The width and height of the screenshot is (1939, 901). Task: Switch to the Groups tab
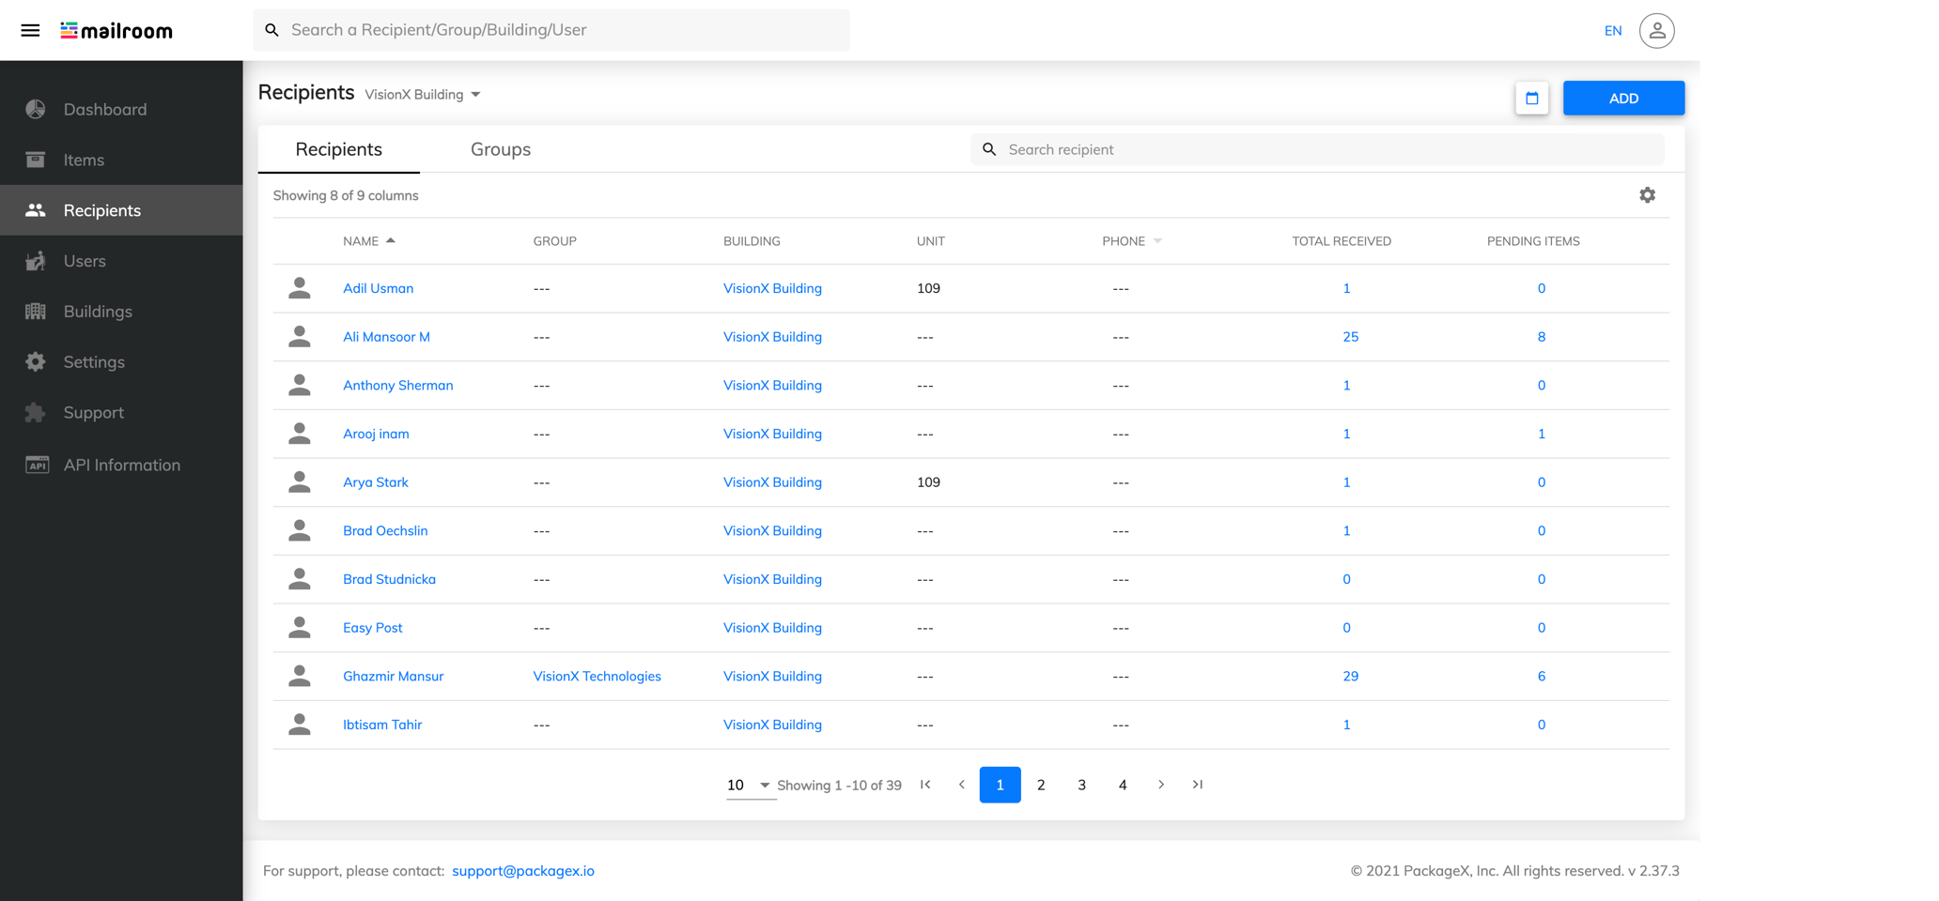coord(500,149)
